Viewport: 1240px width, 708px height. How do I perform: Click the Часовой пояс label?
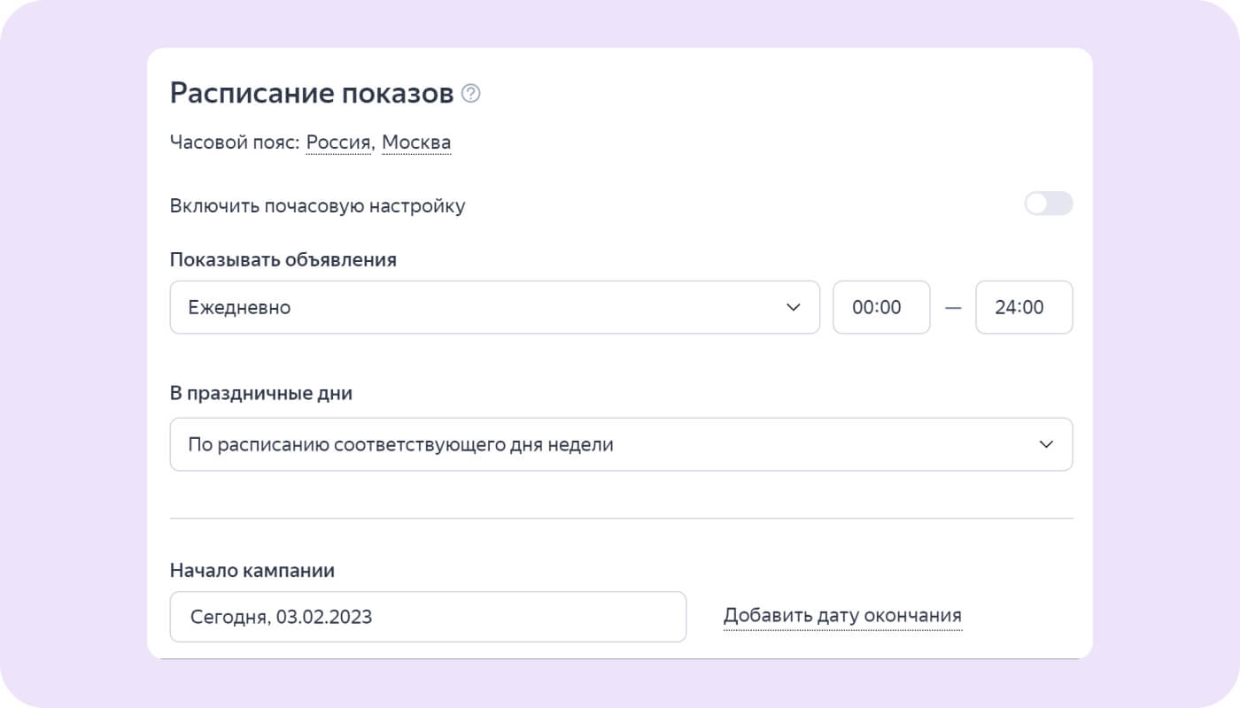pyautogui.click(x=235, y=142)
